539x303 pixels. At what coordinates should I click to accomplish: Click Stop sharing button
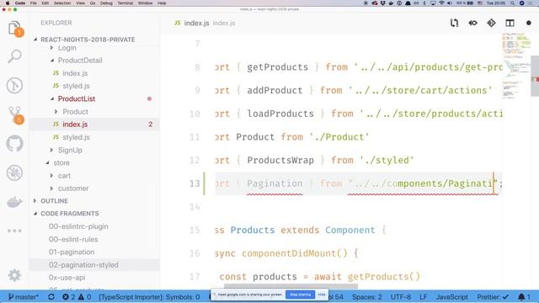pyautogui.click(x=300, y=295)
